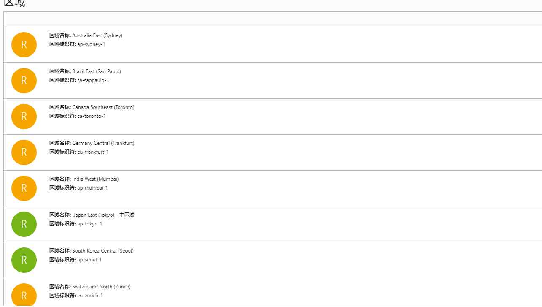Viewport: 542px width, 307px height.
Task: Select the green South Korea Central (Seoul) icon
Action: pos(24,260)
